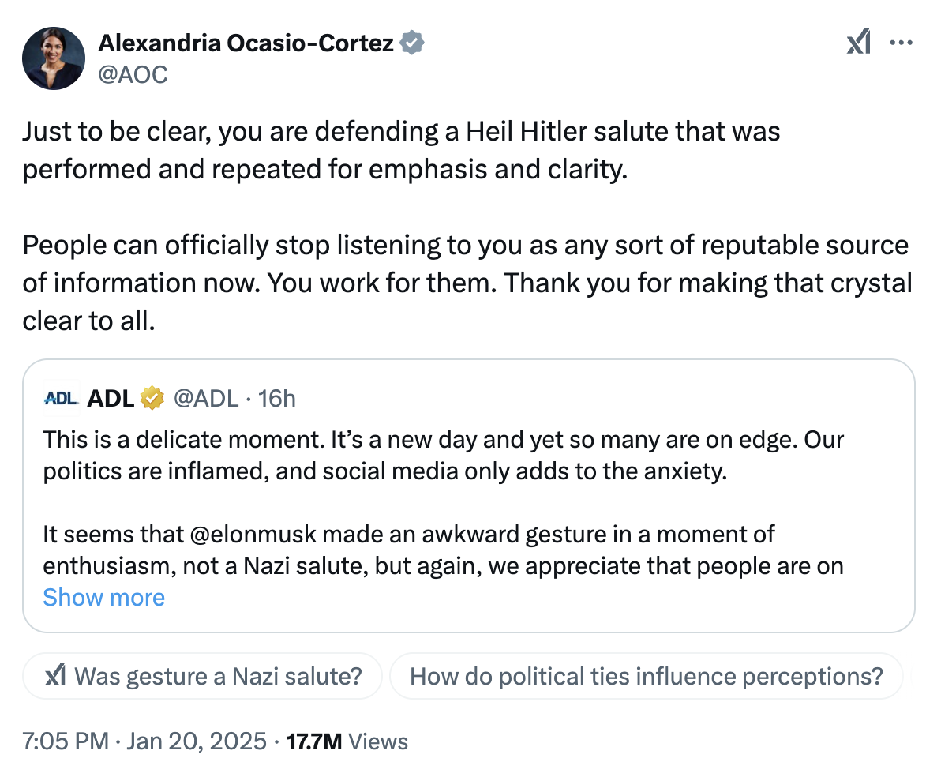941x777 pixels.
Task: Open the three-dot more options menu
Action: 901,42
